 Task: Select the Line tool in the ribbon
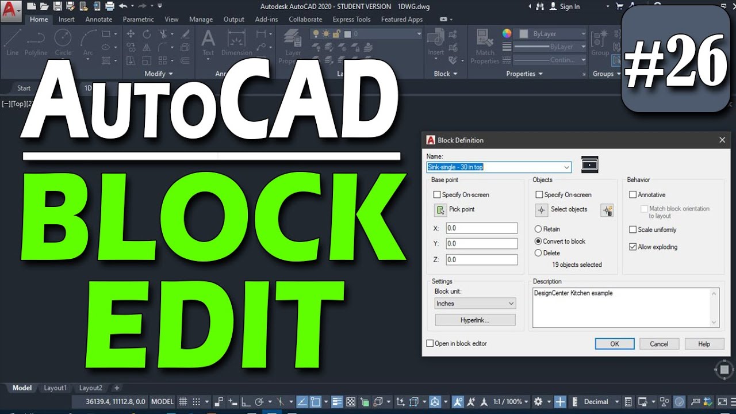tap(13, 43)
